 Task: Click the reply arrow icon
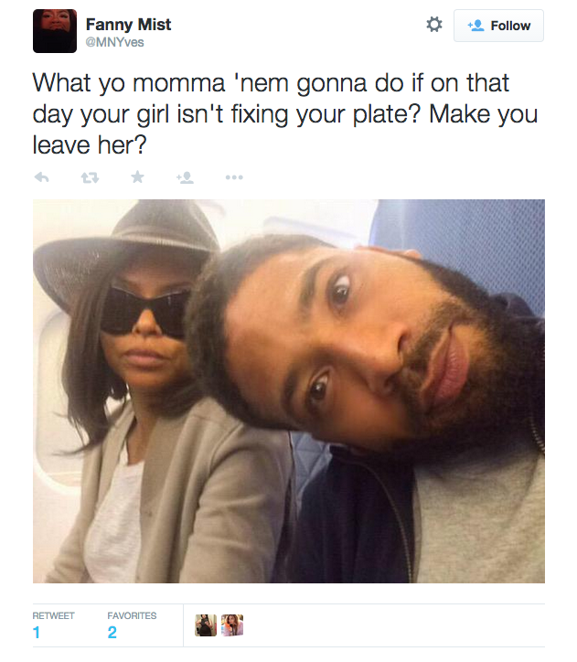point(42,177)
